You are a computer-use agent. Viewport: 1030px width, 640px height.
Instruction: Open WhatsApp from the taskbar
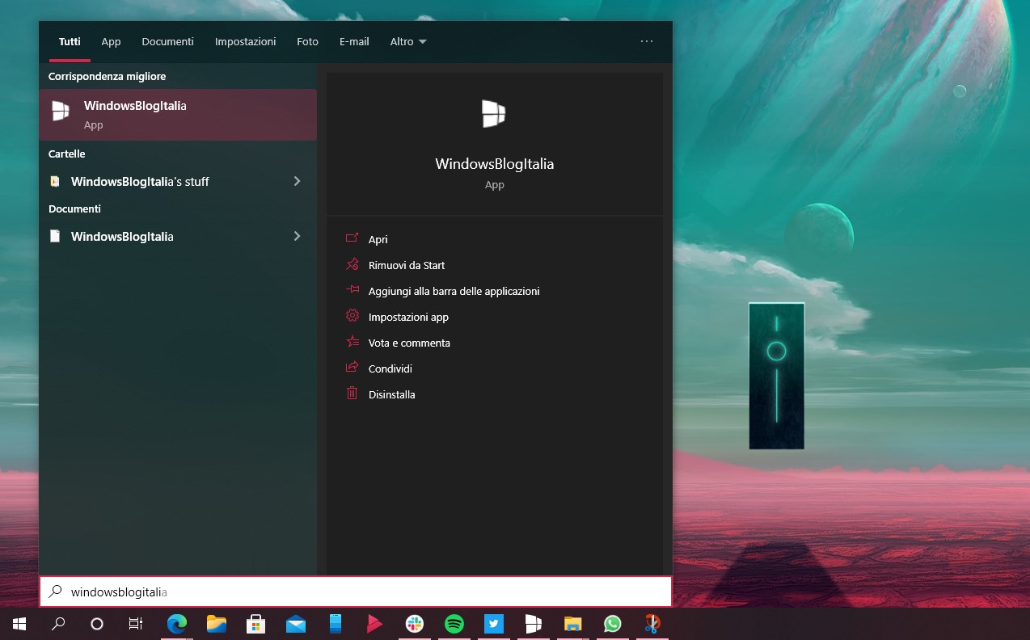click(x=613, y=623)
